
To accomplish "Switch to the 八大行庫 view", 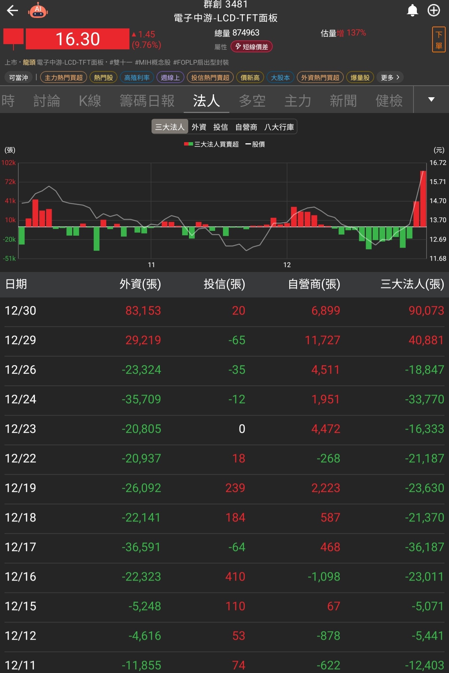I will [279, 127].
